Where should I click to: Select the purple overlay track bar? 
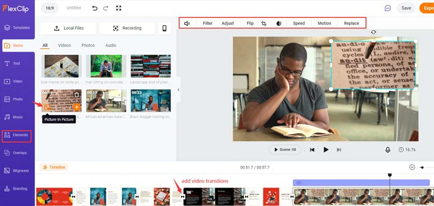[361, 183]
